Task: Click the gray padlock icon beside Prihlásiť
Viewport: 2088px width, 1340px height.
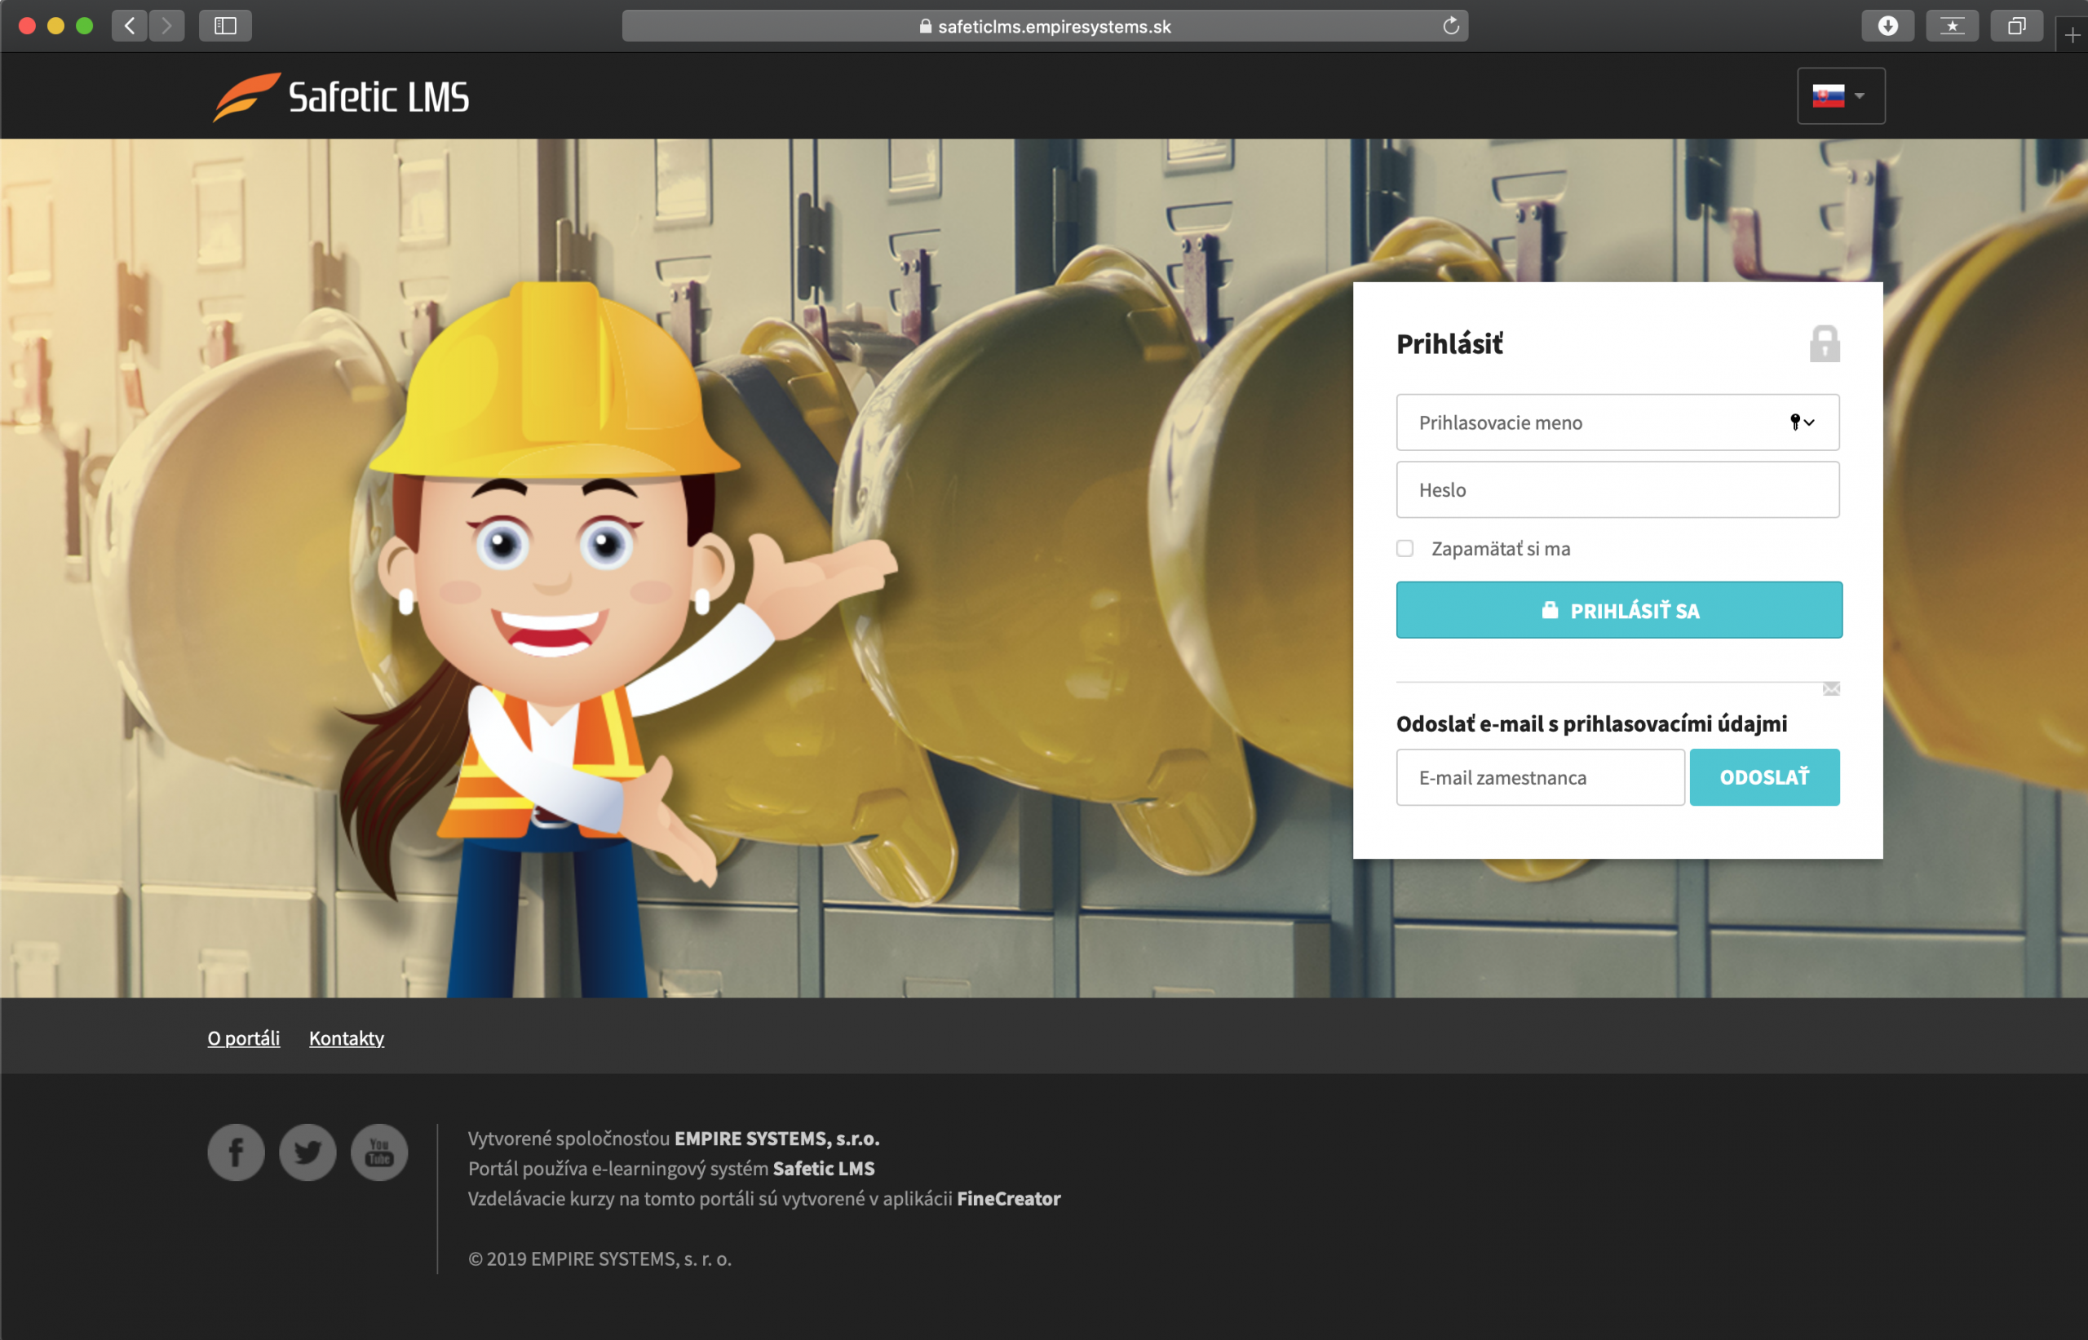Action: point(1825,343)
